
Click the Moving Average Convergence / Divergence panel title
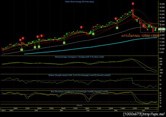pos(79,57)
